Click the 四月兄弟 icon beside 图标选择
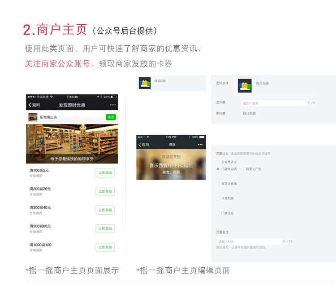 245,85
